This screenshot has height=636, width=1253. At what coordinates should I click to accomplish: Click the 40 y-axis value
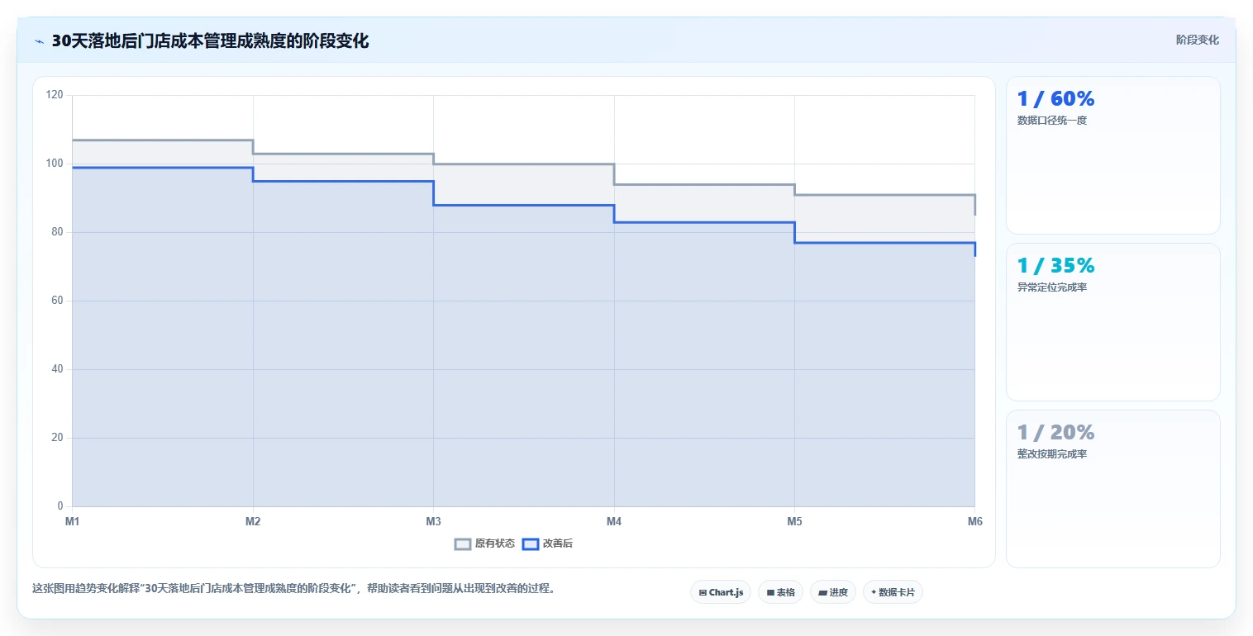point(57,369)
